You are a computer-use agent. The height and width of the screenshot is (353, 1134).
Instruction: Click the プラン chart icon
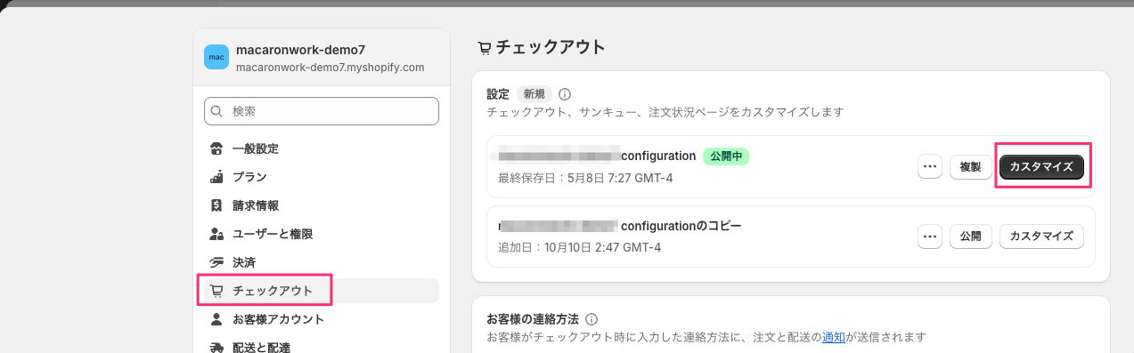pyautogui.click(x=216, y=177)
